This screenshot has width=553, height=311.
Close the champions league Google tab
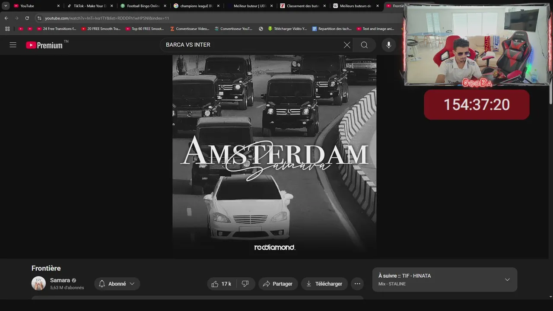pos(218,6)
